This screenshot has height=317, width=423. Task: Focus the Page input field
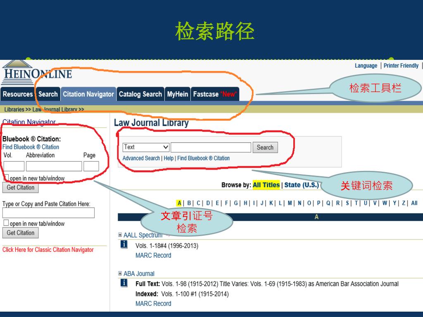coord(91,166)
